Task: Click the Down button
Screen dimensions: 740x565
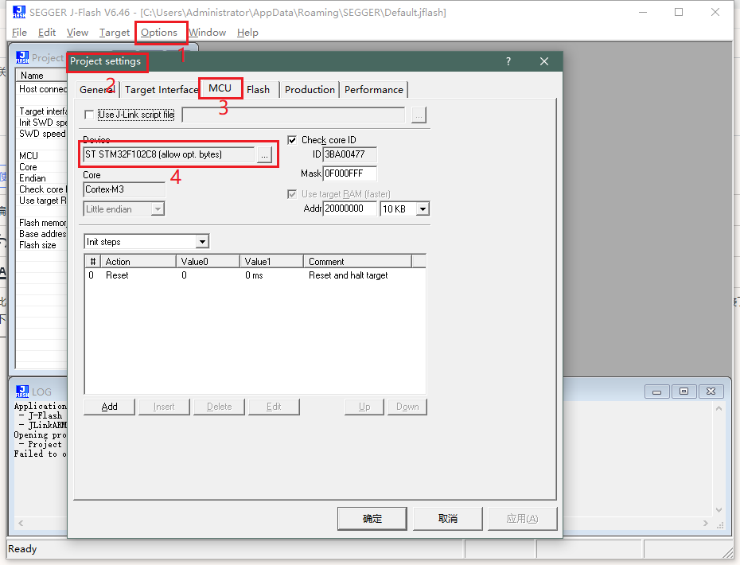Action: pos(407,407)
